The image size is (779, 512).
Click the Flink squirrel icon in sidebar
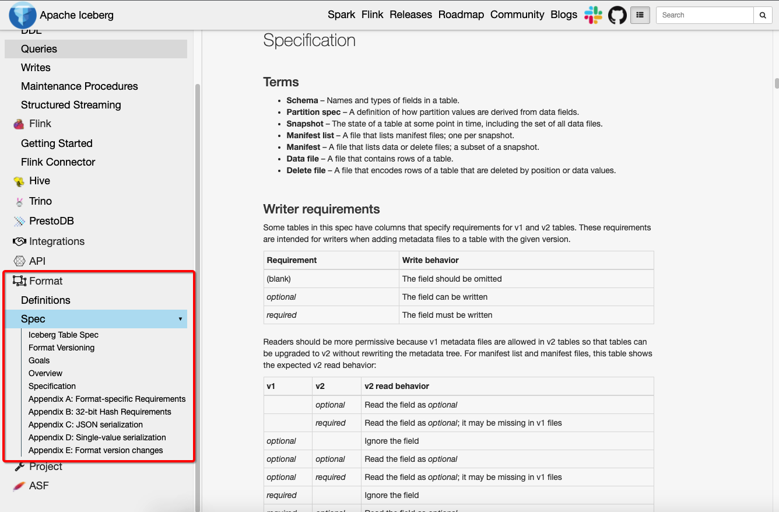pyautogui.click(x=19, y=124)
